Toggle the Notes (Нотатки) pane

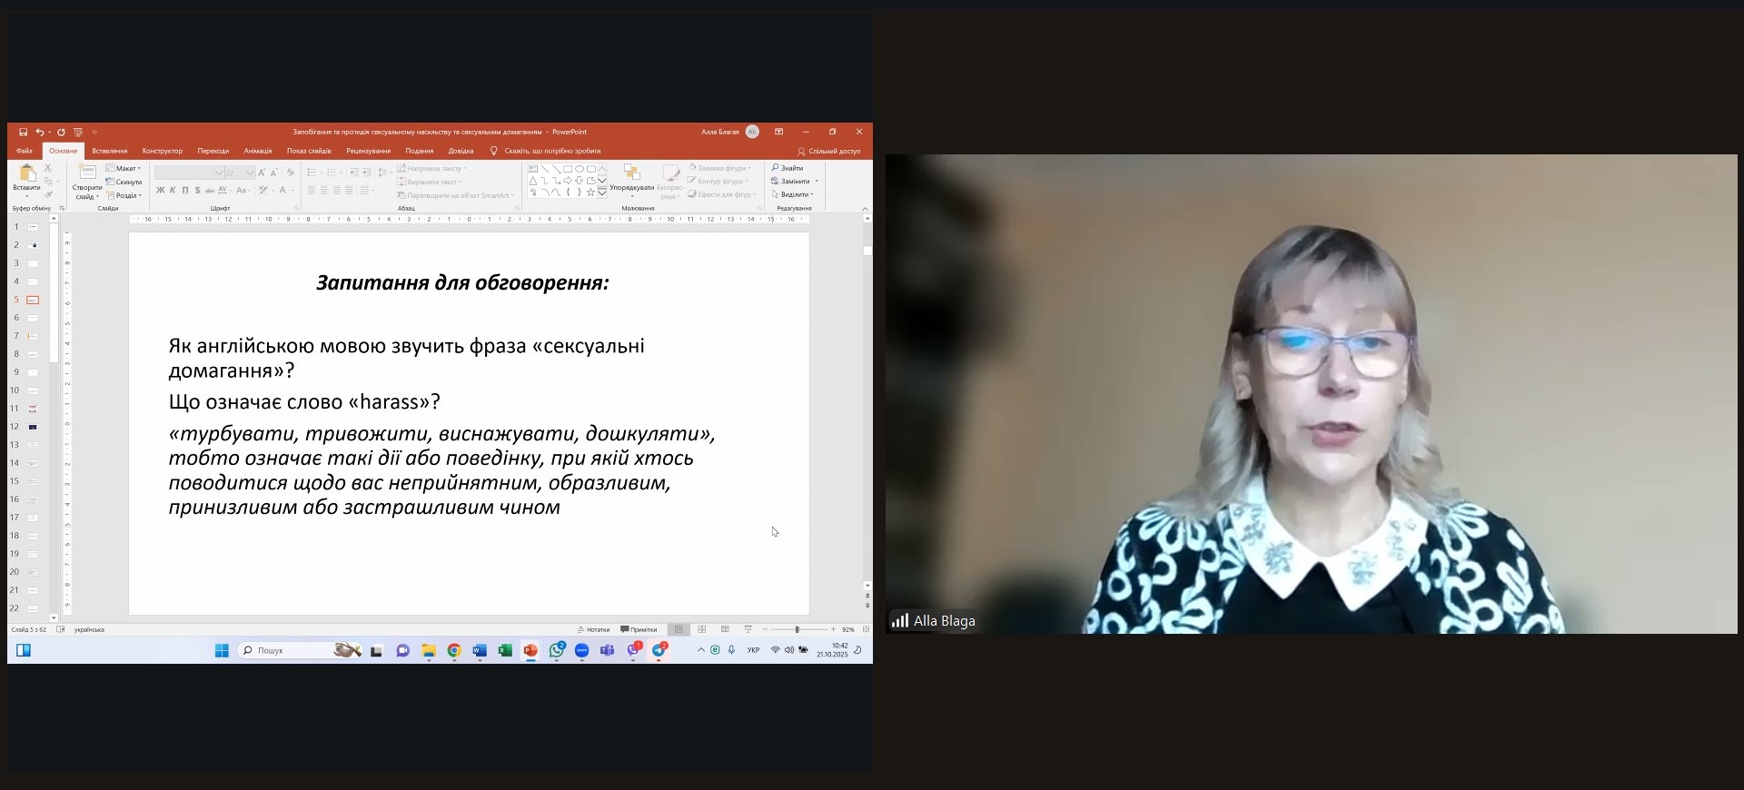593,629
